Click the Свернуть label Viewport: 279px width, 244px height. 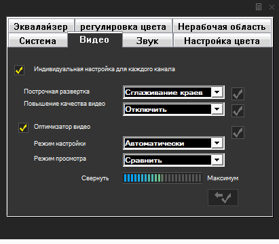[95, 178]
